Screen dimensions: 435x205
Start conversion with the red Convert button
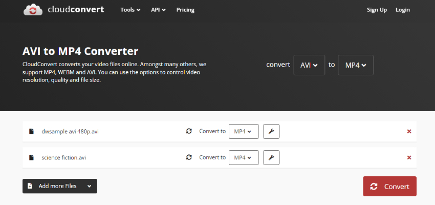click(390, 187)
